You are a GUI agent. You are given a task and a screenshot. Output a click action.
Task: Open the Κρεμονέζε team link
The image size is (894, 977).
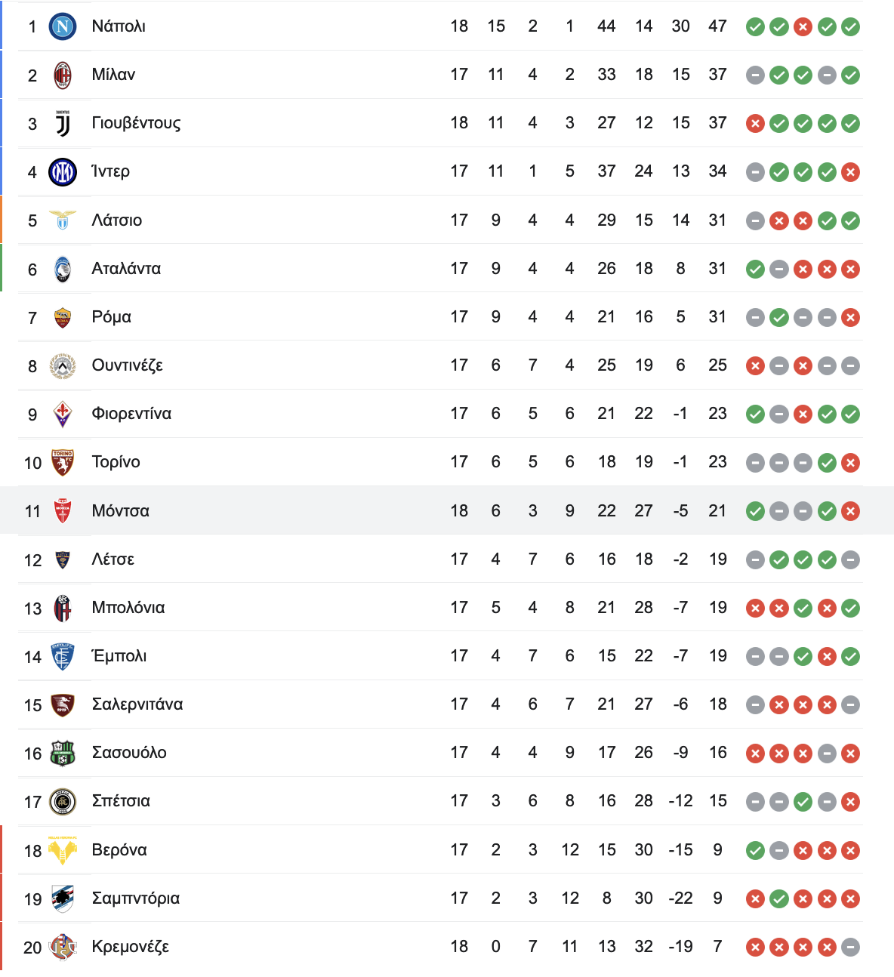point(130,947)
